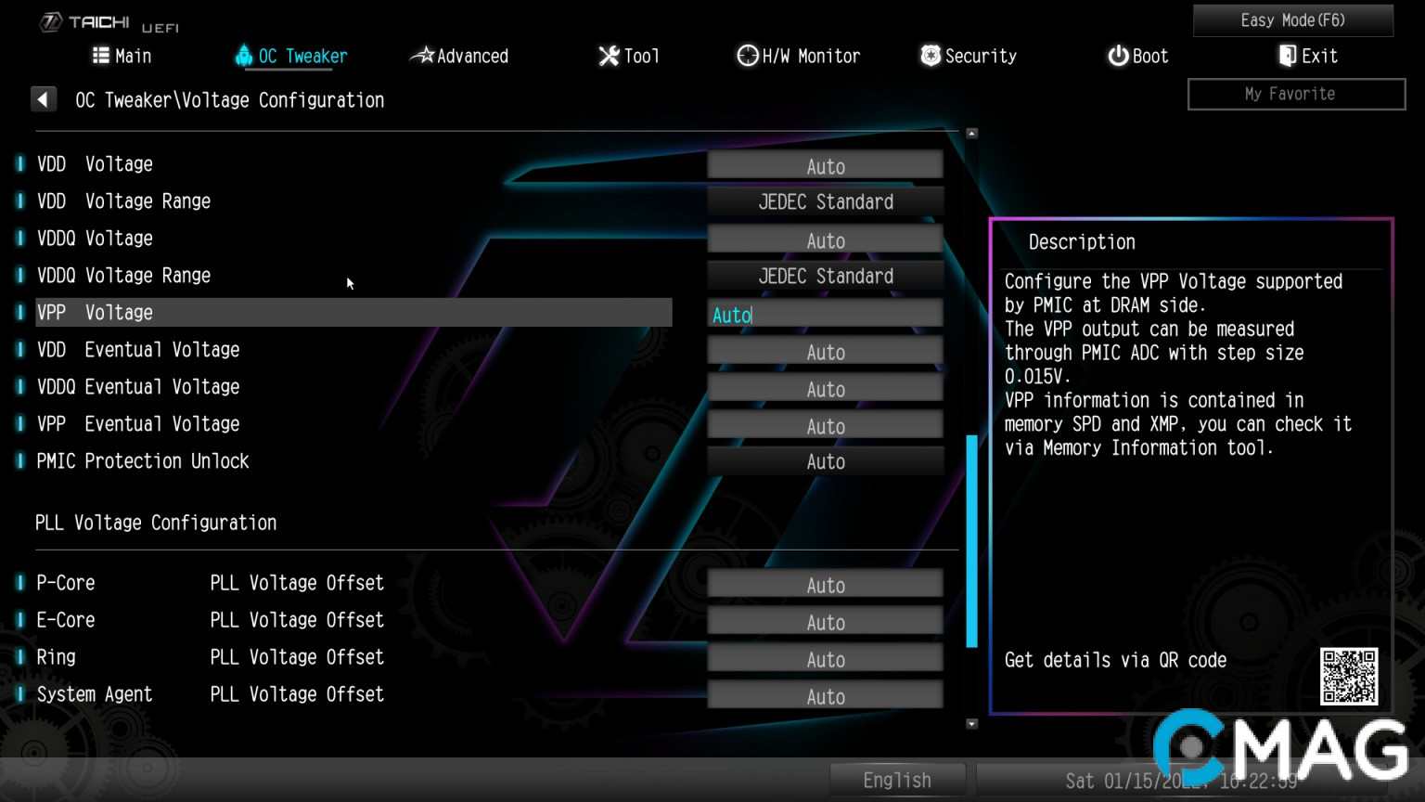Viewport: 1425px width, 802px height.
Task: Click the Exit door icon
Action: 1287,56
